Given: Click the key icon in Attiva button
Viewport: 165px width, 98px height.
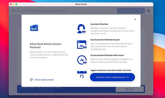Looking at the screenshot, I should pyautogui.click(x=127, y=89).
